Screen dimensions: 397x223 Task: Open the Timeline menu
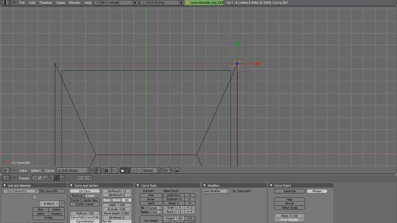pos(45,2)
